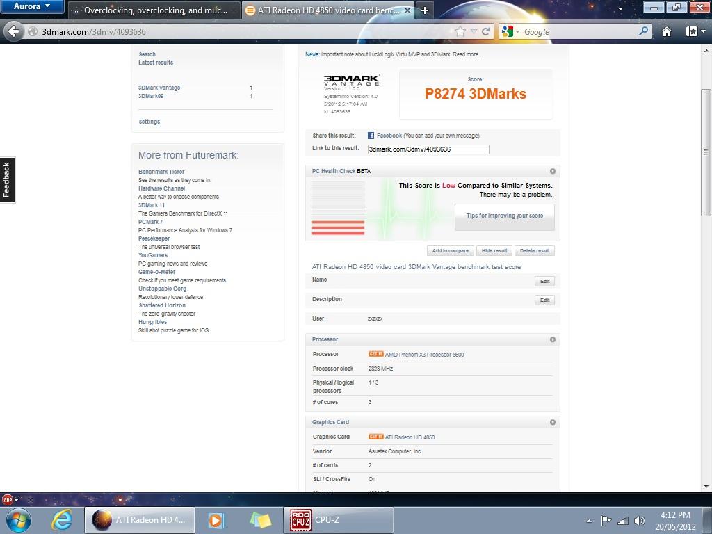This screenshot has height=534, width=712.
Task: Switch to the CPU-Z taskbar window
Action: coord(339,520)
